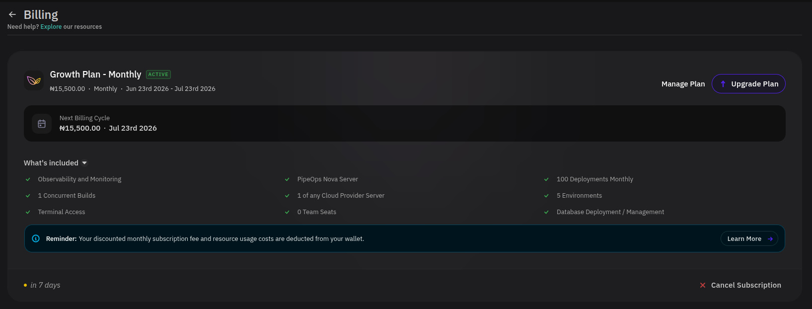Select the Database Deployment / Management feature
812x309 pixels.
pyautogui.click(x=610, y=212)
